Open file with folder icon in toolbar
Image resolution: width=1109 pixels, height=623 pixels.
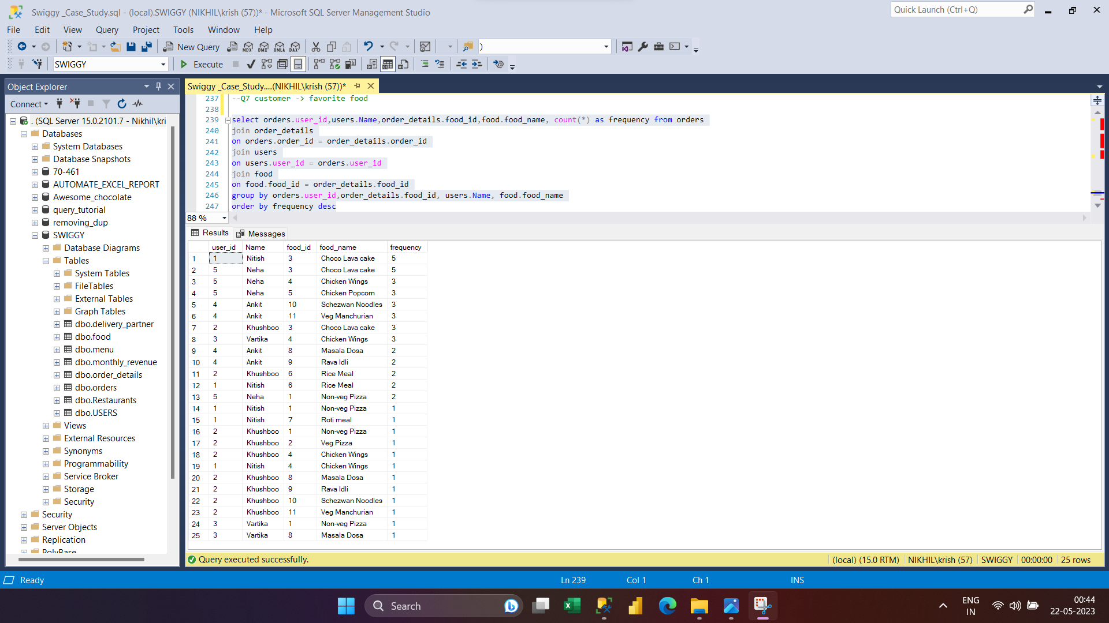tap(116, 47)
